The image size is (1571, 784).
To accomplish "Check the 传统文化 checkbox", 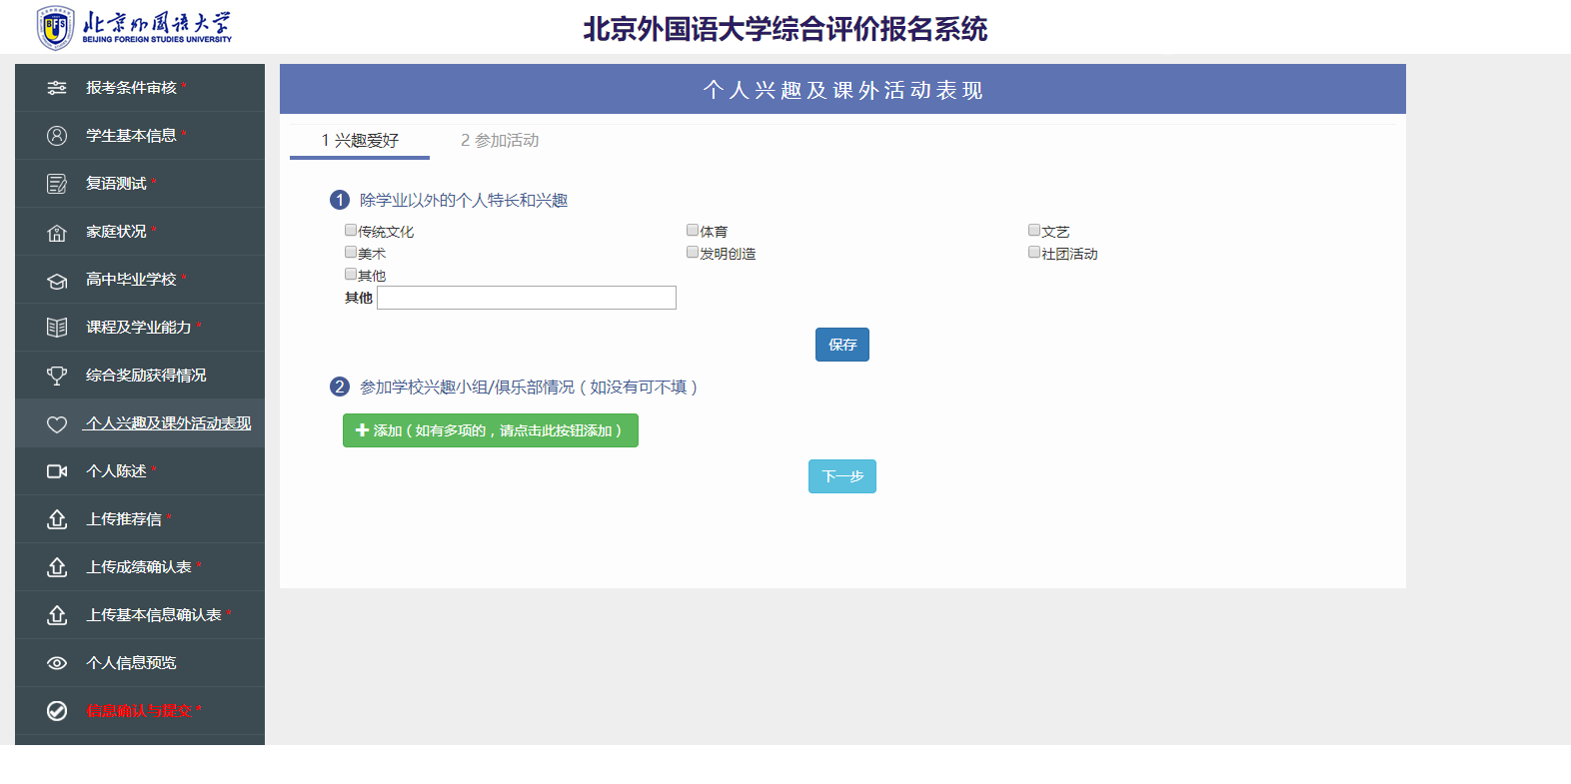I will coord(351,230).
